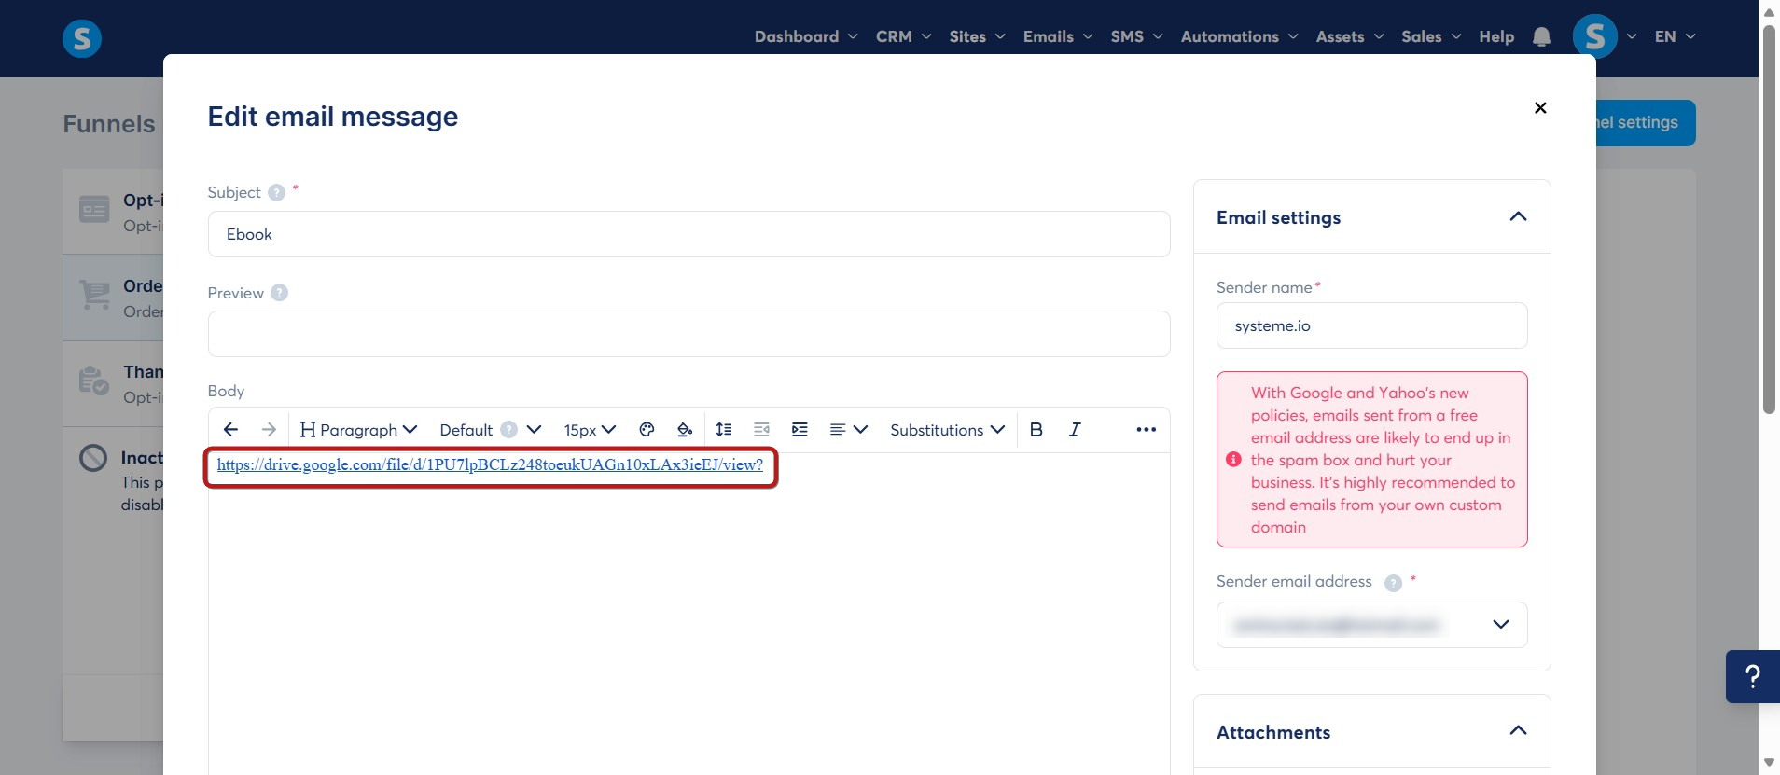Click the Sender email address help icon
Viewport: 1780px width, 775px height.
coord(1393,583)
